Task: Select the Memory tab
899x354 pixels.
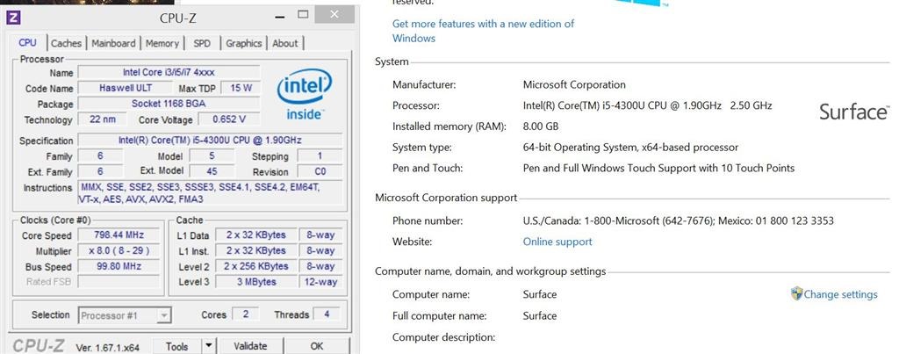Action: [x=162, y=43]
